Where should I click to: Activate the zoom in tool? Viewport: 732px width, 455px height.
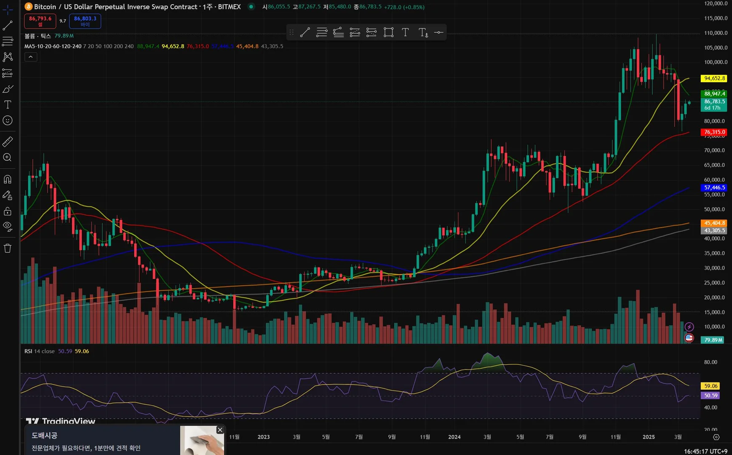tap(8, 158)
